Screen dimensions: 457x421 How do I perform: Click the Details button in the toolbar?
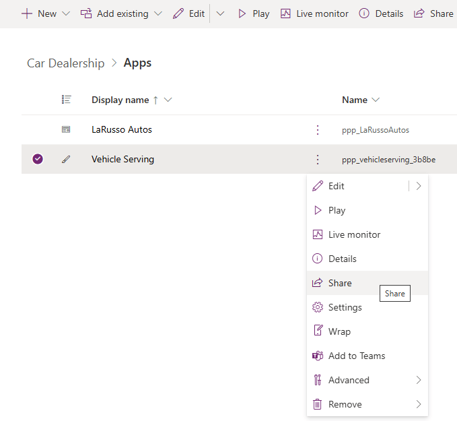click(381, 13)
